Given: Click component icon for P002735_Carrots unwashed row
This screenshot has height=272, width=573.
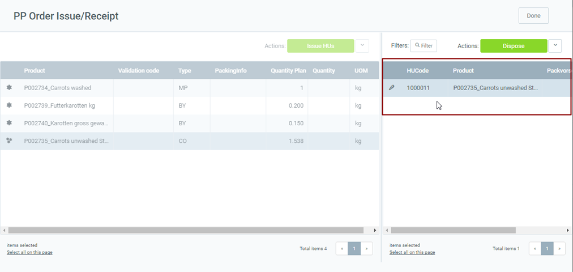Looking at the screenshot, I should point(10,141).
